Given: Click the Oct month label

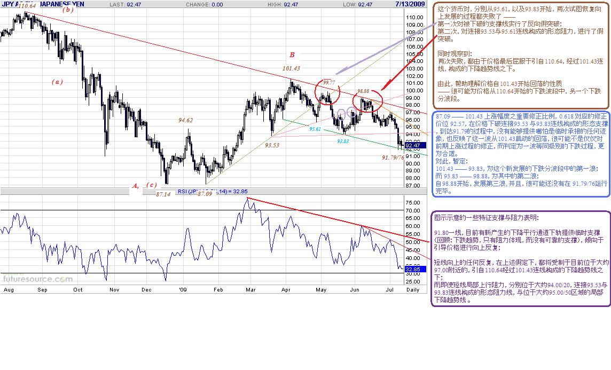Looking at the screenshot, I should point(78,290).
